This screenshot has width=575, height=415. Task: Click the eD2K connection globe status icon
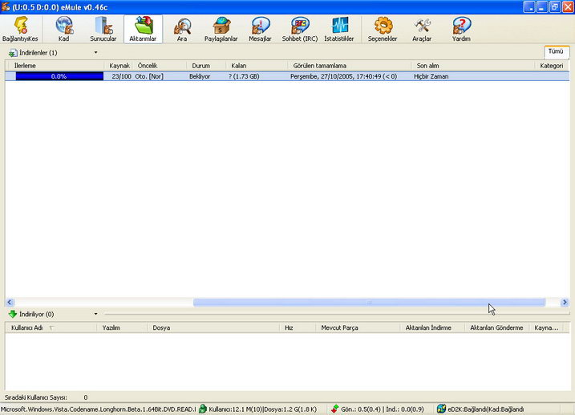coord(442,409)
